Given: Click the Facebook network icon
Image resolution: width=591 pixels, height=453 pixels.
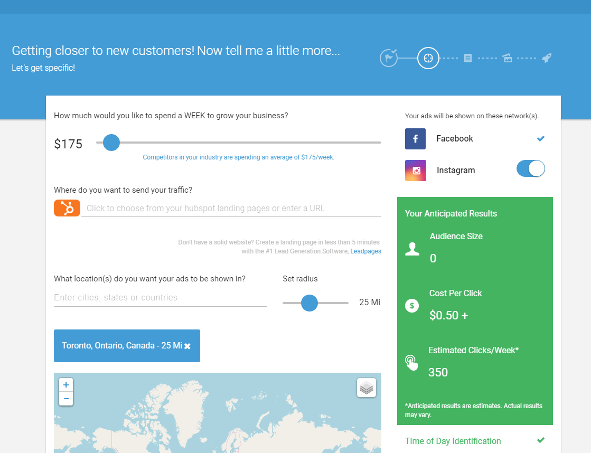Looking at the screenshot, I should 416,139.
